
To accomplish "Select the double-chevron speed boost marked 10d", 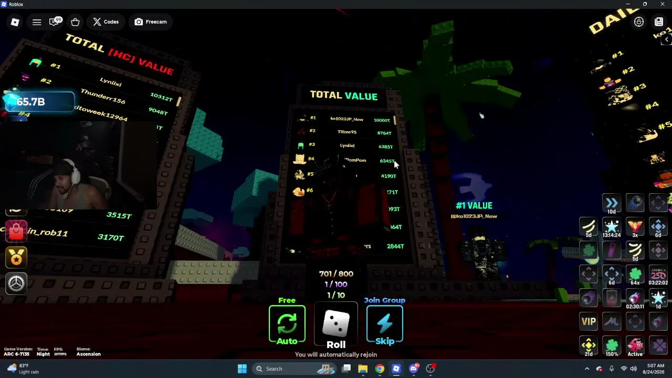I will [612, 204].
